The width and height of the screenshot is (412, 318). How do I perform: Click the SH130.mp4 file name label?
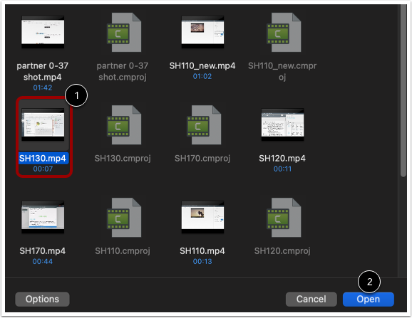[x=43, y=159]
